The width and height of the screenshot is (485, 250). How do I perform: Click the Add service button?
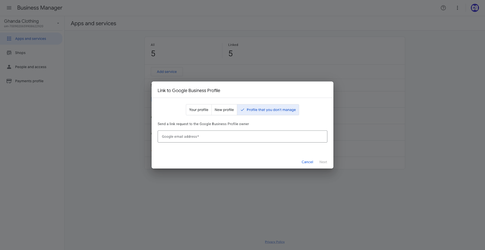pos(167,72)
